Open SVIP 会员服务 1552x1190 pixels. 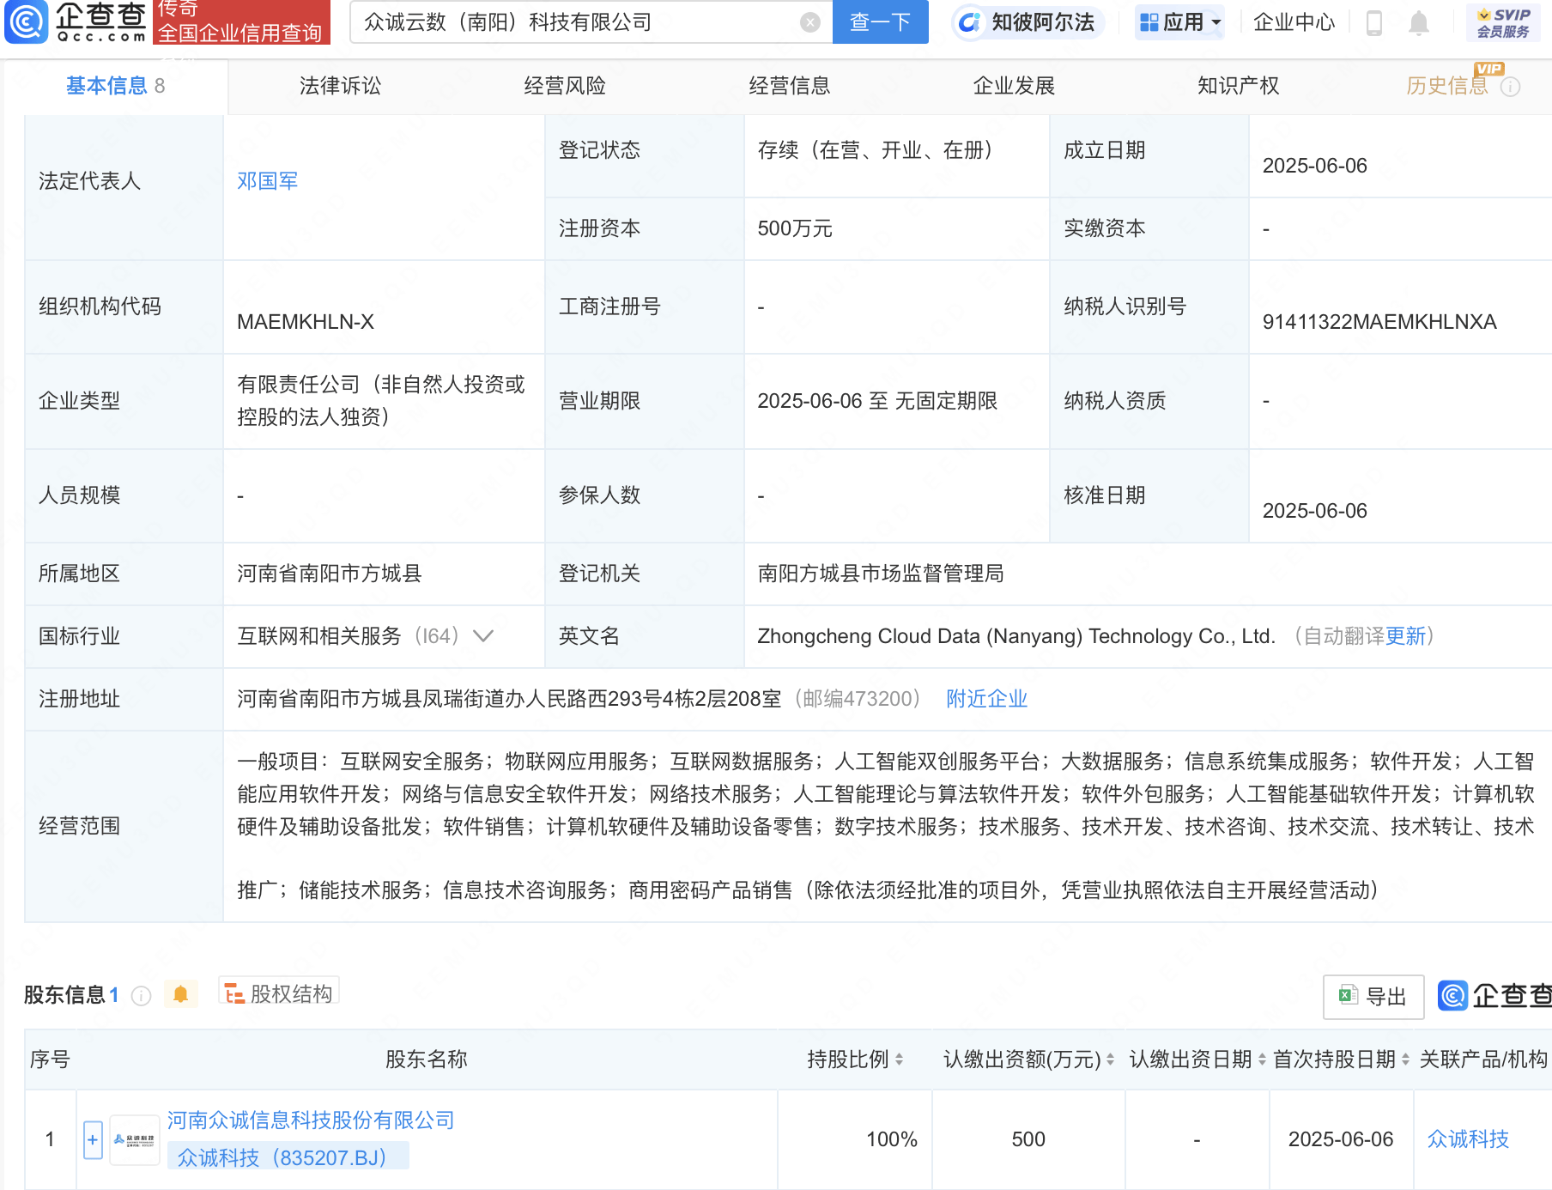(1502, 22)
